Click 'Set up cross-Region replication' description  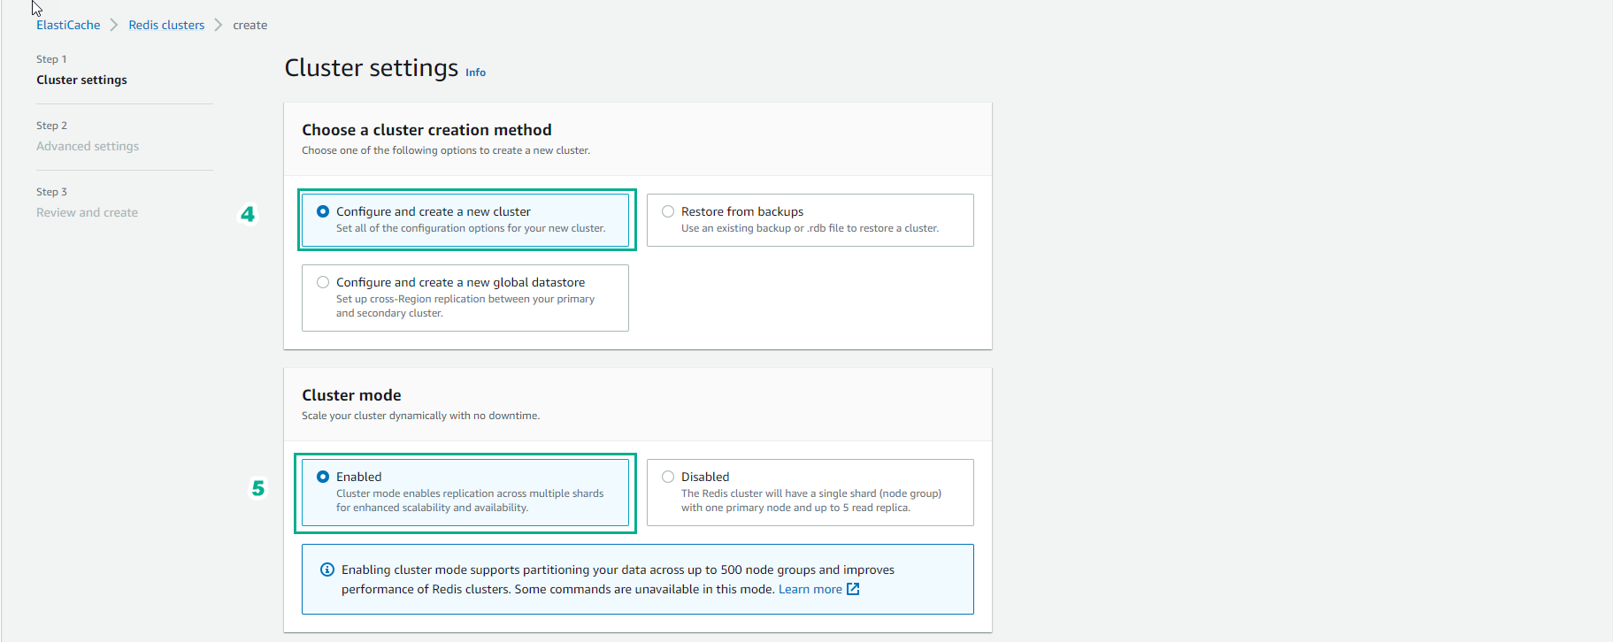465,306
